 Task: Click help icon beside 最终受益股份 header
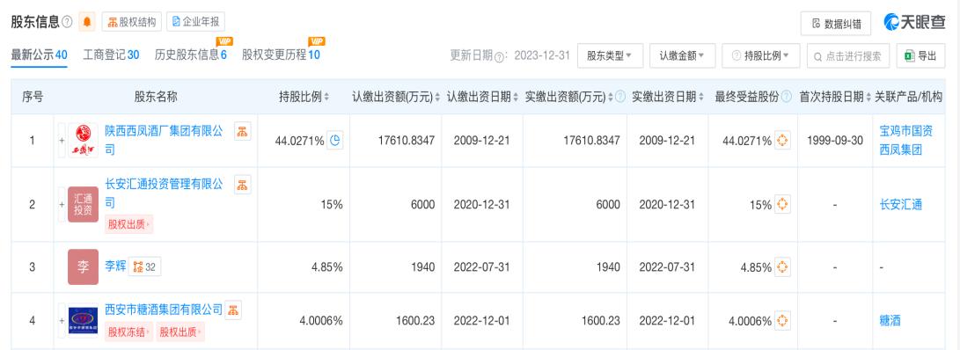tap(787, 97)
